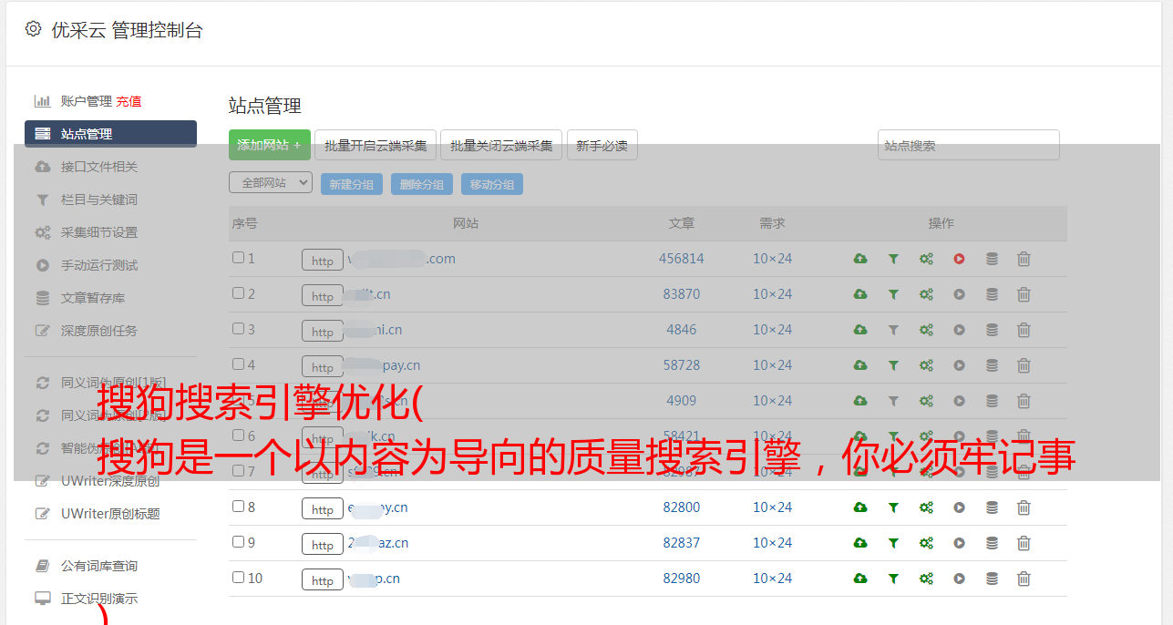Click the trash icon in row 9

coord(1024,543)
